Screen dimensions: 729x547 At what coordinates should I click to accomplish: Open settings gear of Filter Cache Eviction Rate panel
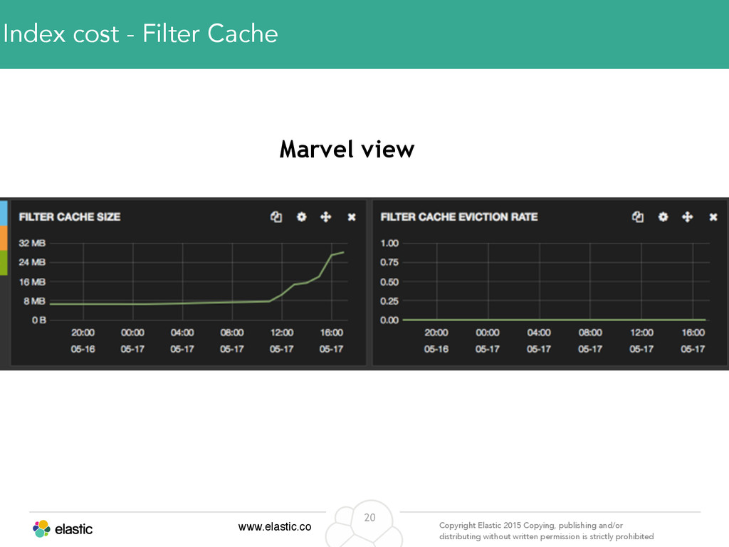click(663, 217)
